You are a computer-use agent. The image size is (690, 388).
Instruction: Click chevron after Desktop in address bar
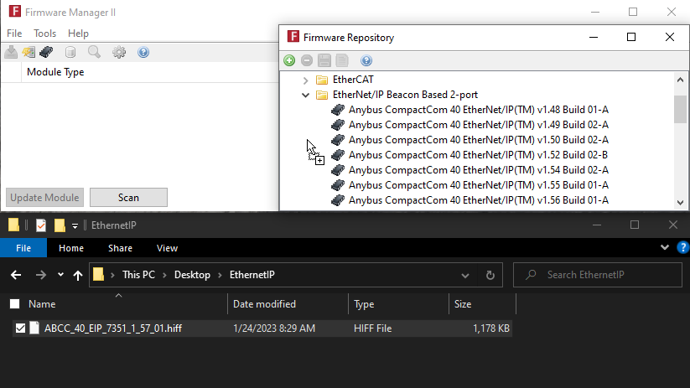coord(220,275)
